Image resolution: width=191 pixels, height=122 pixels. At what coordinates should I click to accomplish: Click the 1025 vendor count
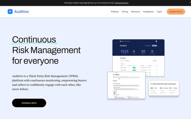(124, 51)
